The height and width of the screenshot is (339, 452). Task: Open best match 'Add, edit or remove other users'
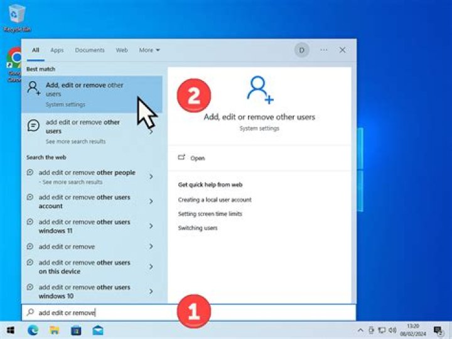pos(92,94)
